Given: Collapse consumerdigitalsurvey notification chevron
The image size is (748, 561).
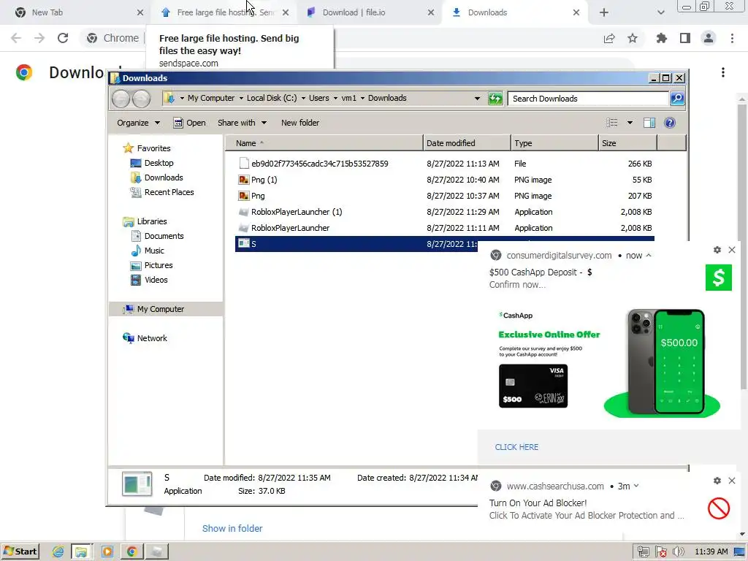Looking at the screenshot, I should pyautogui.click(x=649, y=255).
